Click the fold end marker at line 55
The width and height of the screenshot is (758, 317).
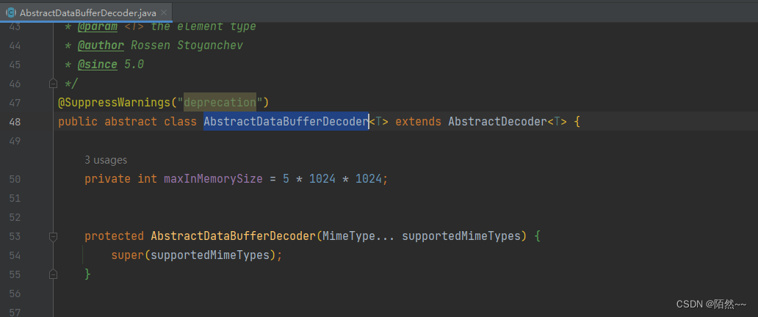[x=53, y=274]
